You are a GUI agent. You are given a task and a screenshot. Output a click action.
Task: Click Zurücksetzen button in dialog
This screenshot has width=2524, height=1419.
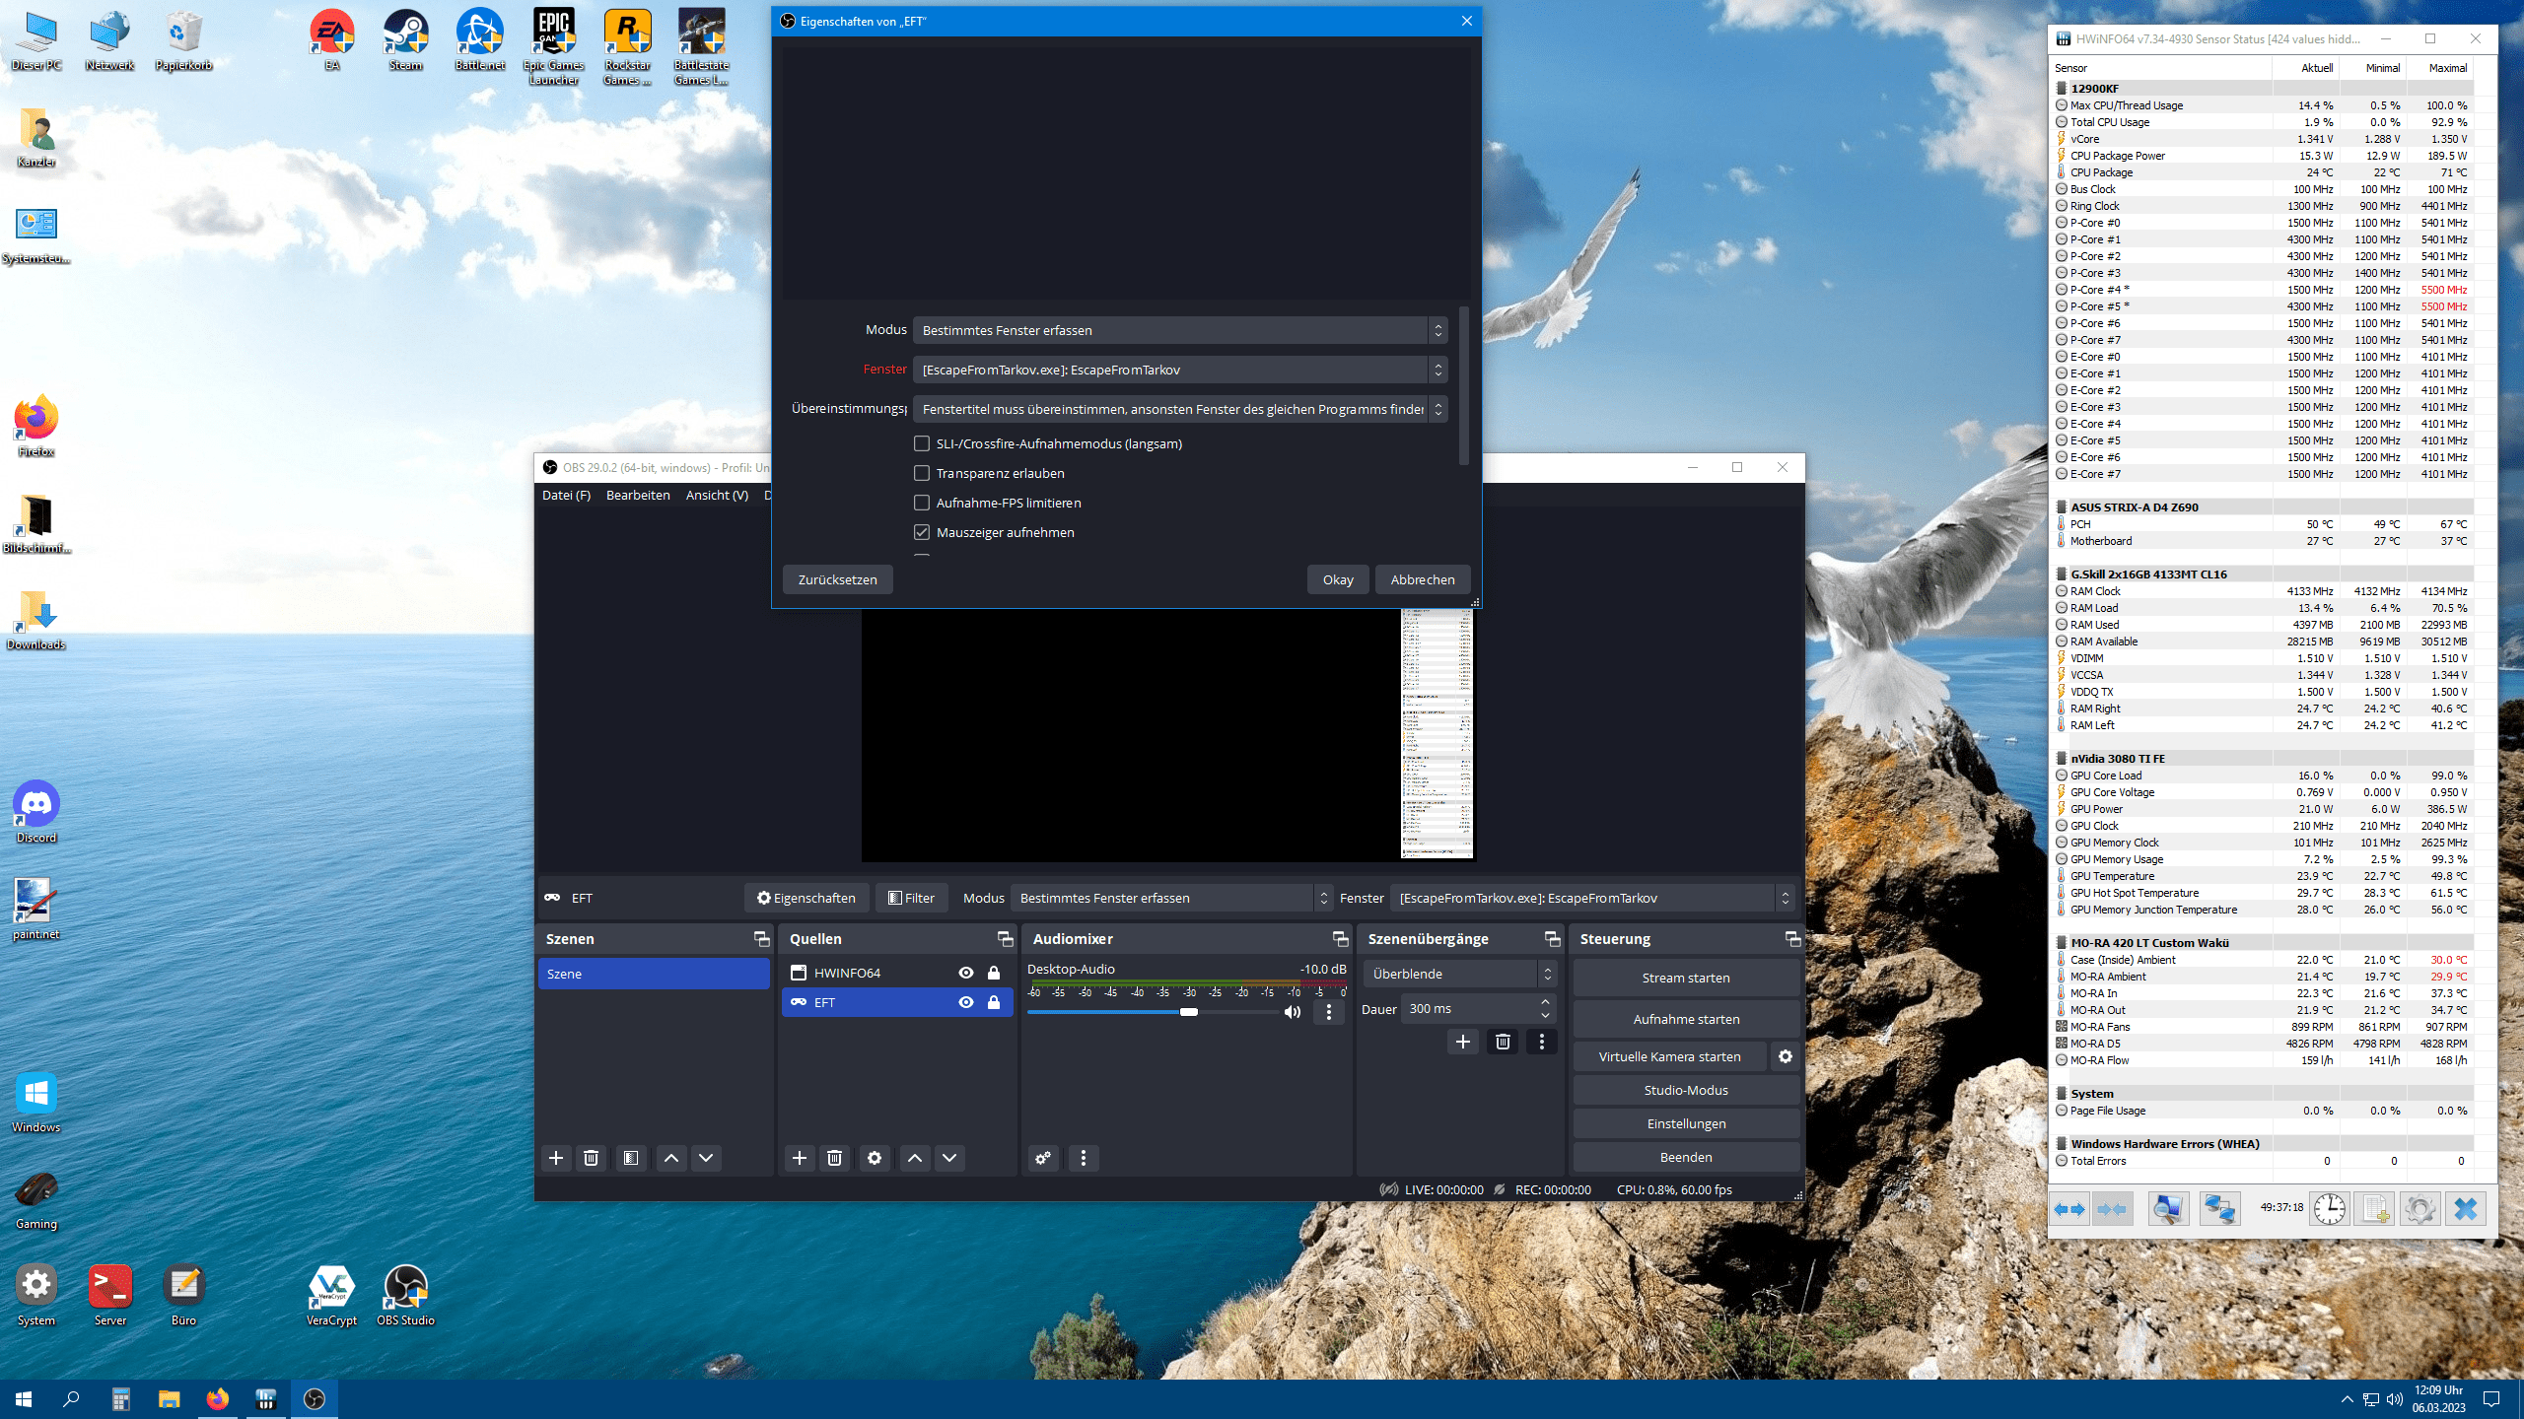click(835, 578)
